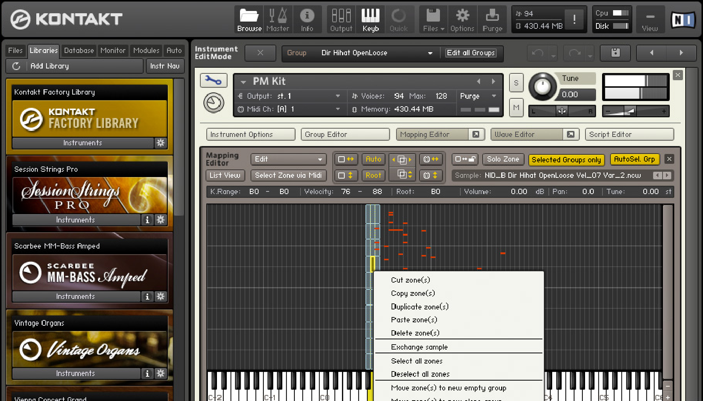Screen dimensions: 703x401
Task: Disable Selected Groups only
Action: click(x=566, y=160)
